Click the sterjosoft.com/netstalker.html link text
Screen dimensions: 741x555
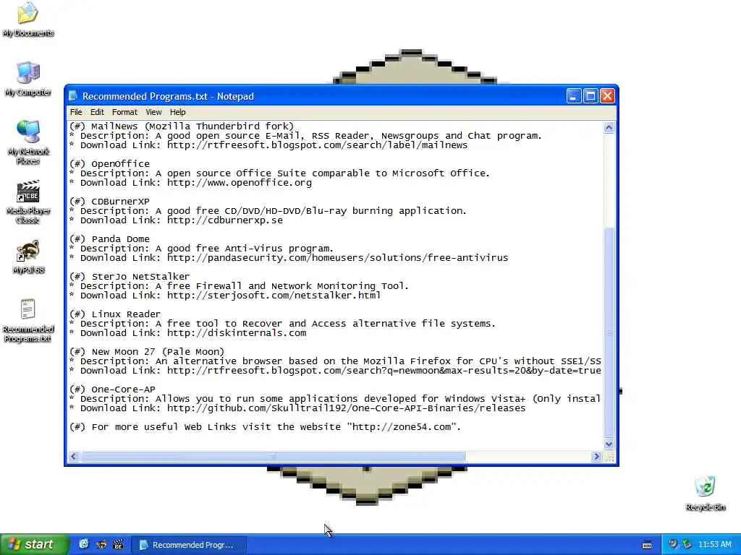click(274, 296)
